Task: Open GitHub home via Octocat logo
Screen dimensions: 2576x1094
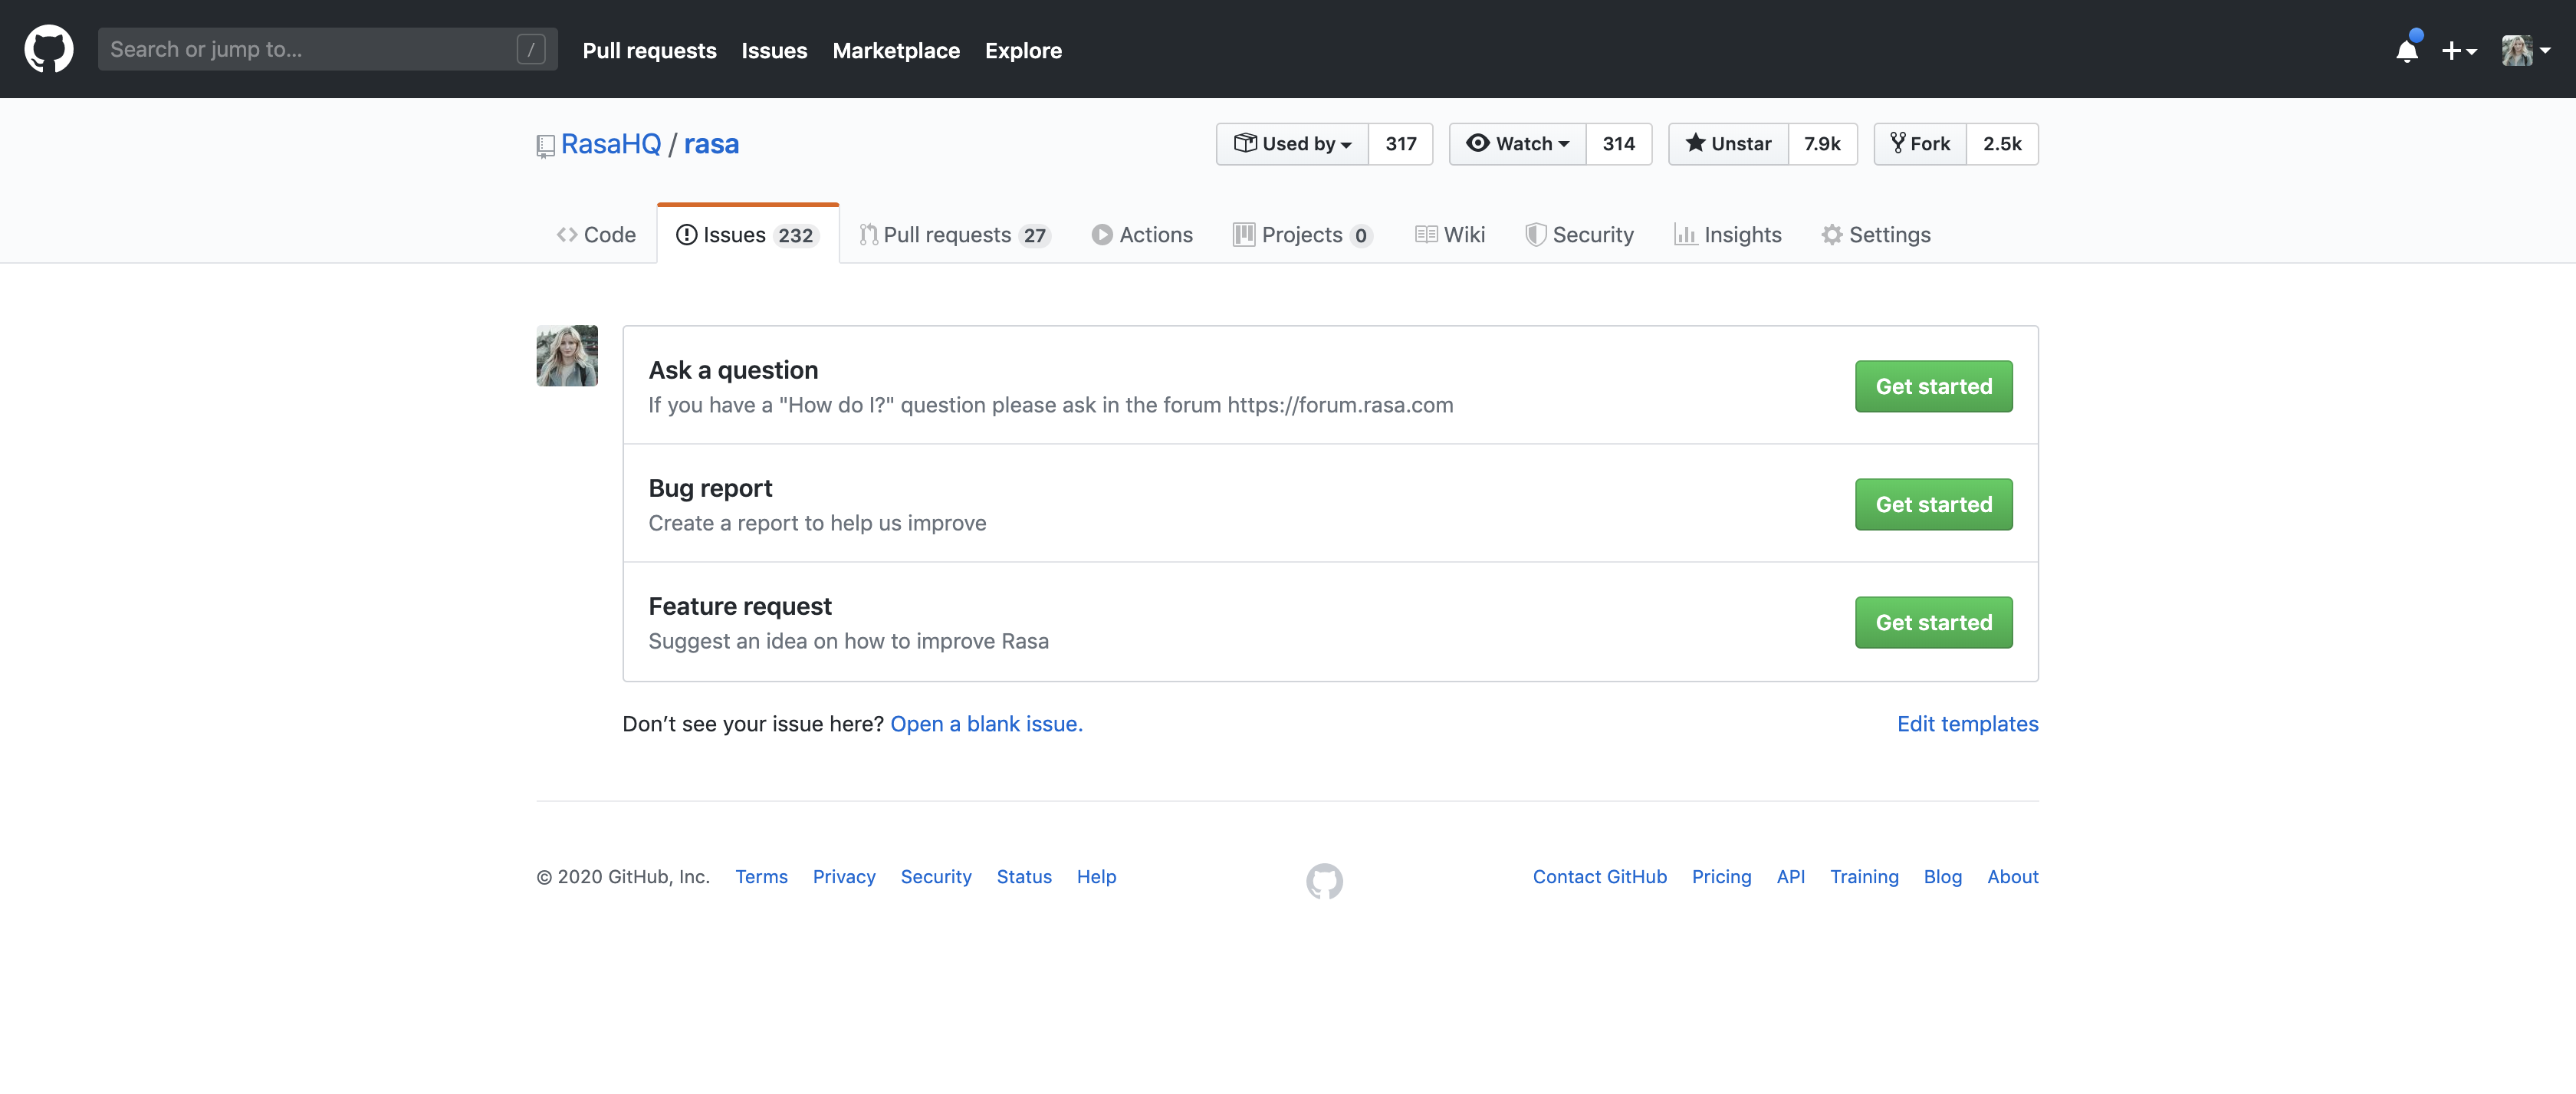Action: pyautogui.click(x=48, y=49)
